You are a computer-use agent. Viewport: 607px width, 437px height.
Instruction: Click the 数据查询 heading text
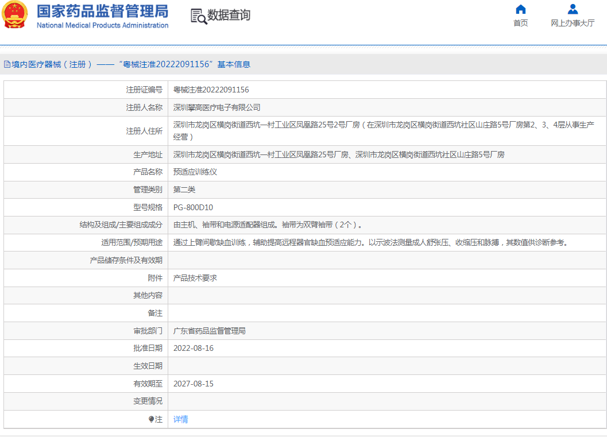point(229,16)
